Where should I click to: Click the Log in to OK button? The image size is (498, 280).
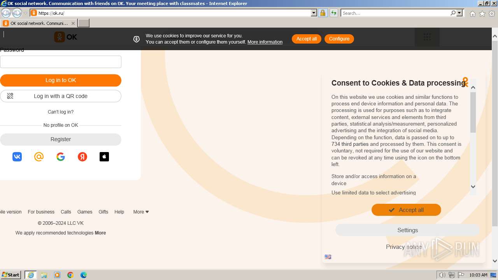61,80
